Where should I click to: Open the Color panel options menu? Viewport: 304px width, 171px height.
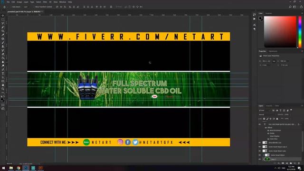(x=302, y=13)
